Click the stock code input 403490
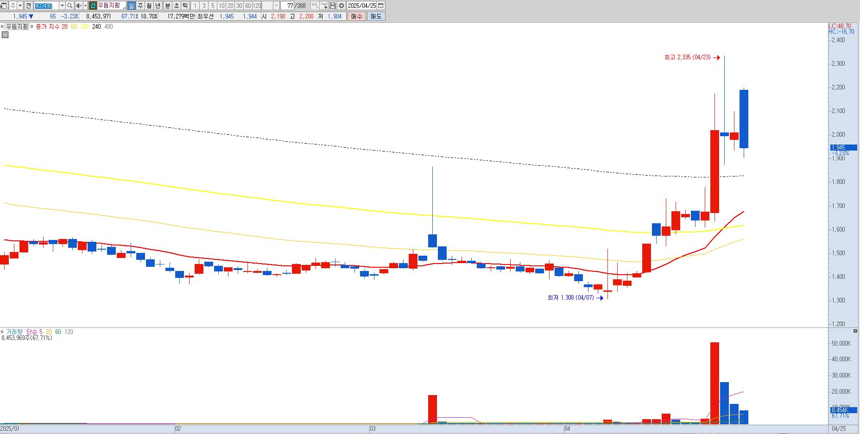860x434 pixels. [x=46, y=6]
